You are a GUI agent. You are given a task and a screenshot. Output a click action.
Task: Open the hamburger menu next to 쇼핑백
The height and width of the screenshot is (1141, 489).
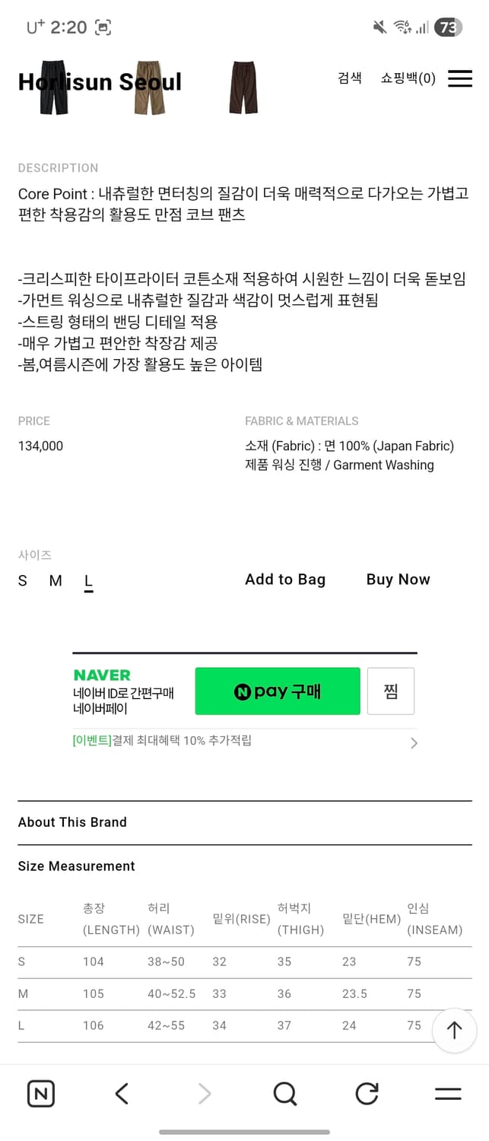(460, 78)
